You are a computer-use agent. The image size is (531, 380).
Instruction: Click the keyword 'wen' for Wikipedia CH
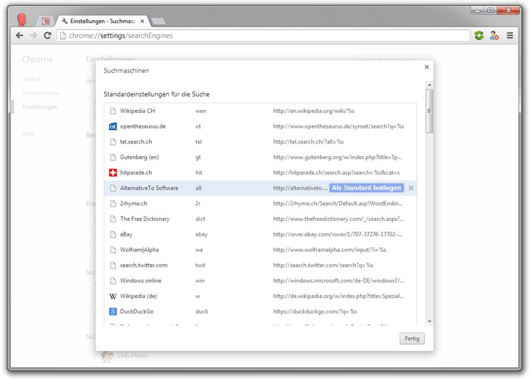click(x=201, y=111)
